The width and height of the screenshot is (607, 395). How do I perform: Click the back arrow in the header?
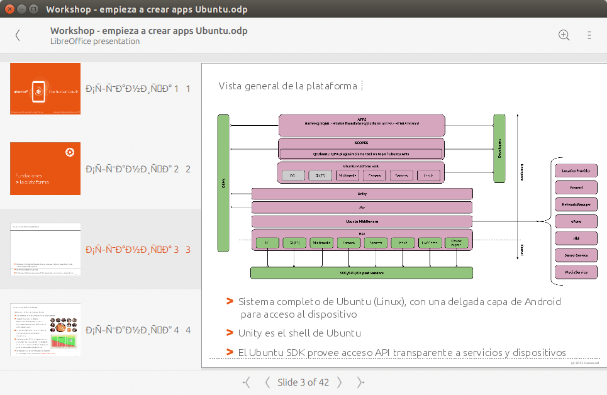tap(18, 36)
